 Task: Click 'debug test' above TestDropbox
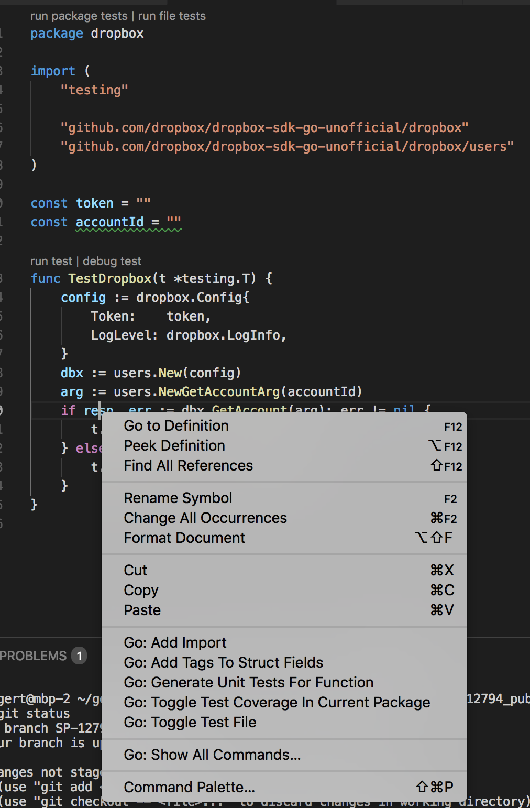point(112,260)
